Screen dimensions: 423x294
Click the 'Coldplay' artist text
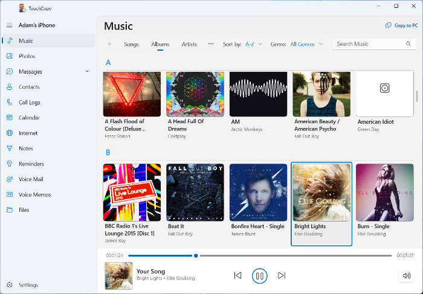tap(176, 136)
